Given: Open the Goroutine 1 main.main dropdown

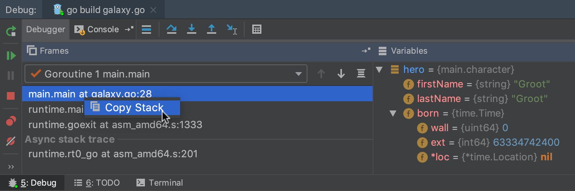Looking at the screenshot, I should tap(298, 74).
